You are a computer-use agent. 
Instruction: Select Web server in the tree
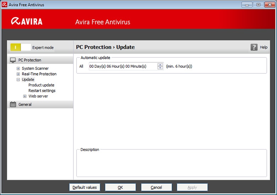click(38, 96)
